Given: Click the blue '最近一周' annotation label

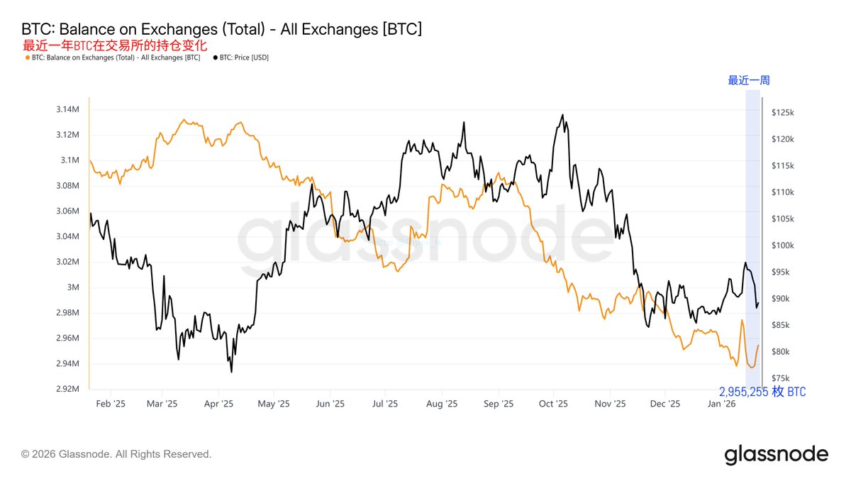Looking at the screenshot, I should pyautogui.click(x=749, y=80).
